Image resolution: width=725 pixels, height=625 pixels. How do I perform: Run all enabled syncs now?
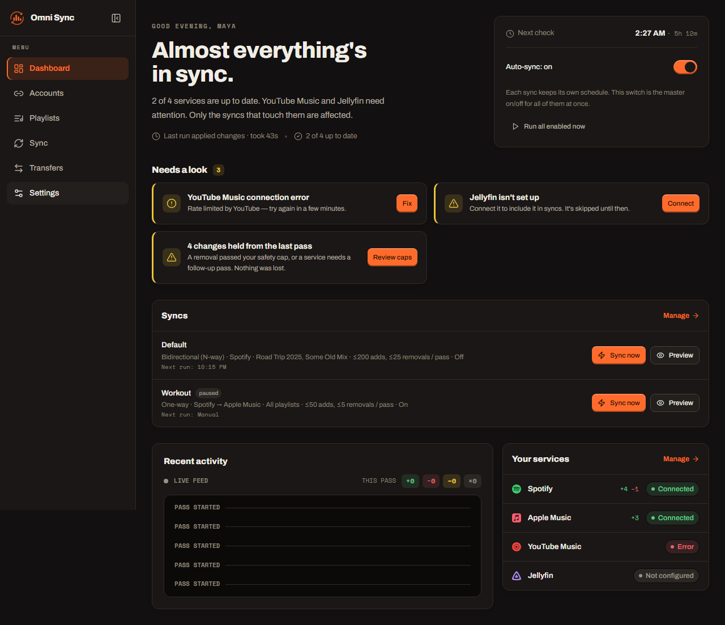coord(548,126)
